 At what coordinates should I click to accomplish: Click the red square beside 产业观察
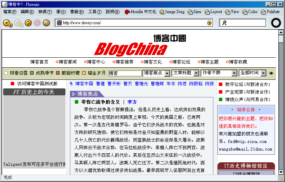[x=221, y=92]
